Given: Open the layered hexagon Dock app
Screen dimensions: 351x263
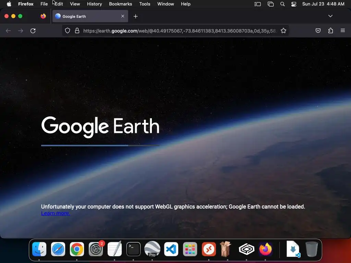Looking at the screenshot, I should point(246,249).
